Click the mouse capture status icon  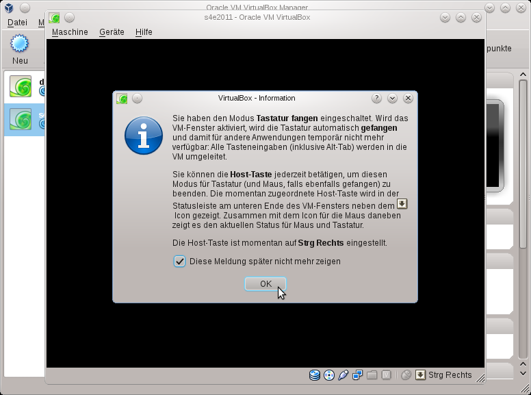click(x=406, y=375)
